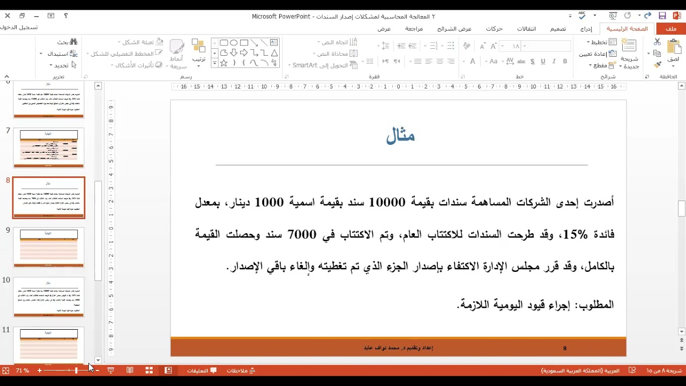Viewport: 686px width, 386px height.
Task: Switch to Reading view icon
Action: (x=130, y=370)
